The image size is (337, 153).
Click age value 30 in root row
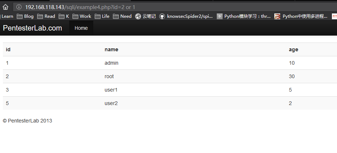[292, 76]
